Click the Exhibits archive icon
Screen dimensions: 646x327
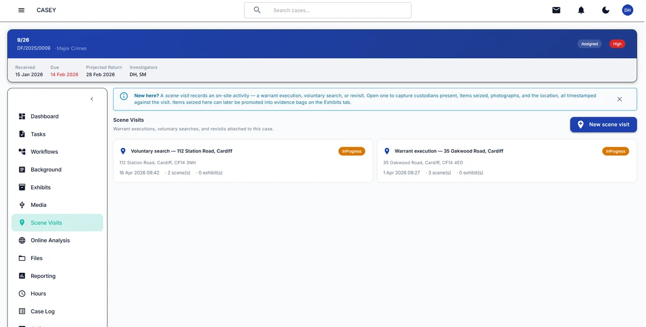point(22,187)
